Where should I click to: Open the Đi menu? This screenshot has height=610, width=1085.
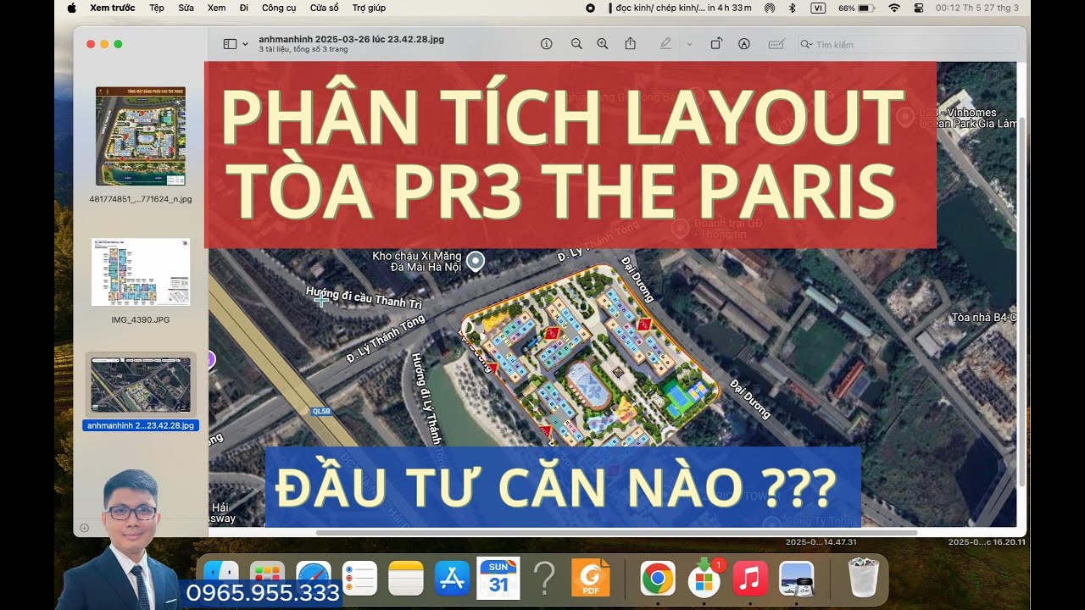pyautogui.click(x=244, y=8)
